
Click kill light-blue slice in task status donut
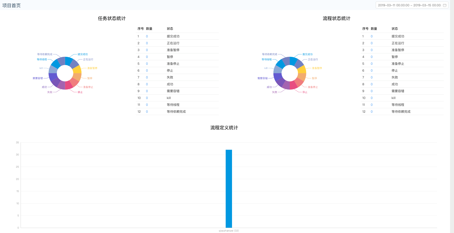click(53, 70)
